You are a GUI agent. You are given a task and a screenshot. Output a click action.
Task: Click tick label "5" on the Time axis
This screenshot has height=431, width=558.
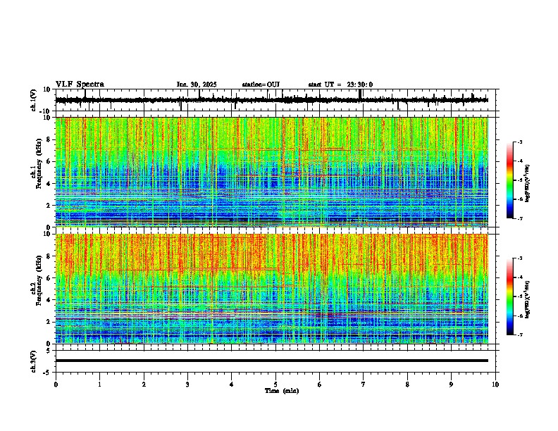275,384
